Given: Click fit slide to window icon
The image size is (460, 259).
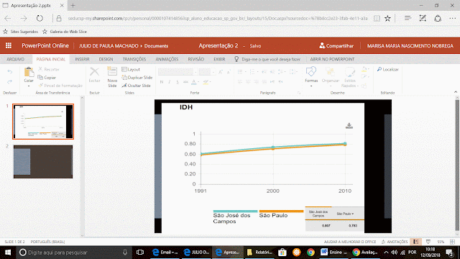Looking at the screenshot, I should (452, 242).
